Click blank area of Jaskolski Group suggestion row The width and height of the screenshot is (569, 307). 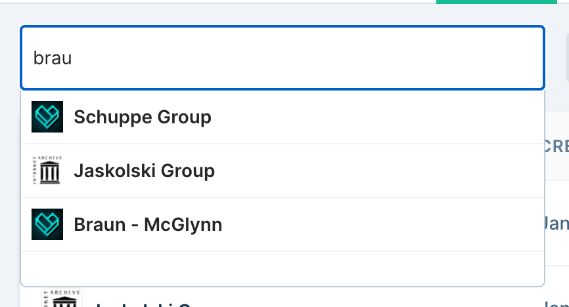click(x=381, y=171)
